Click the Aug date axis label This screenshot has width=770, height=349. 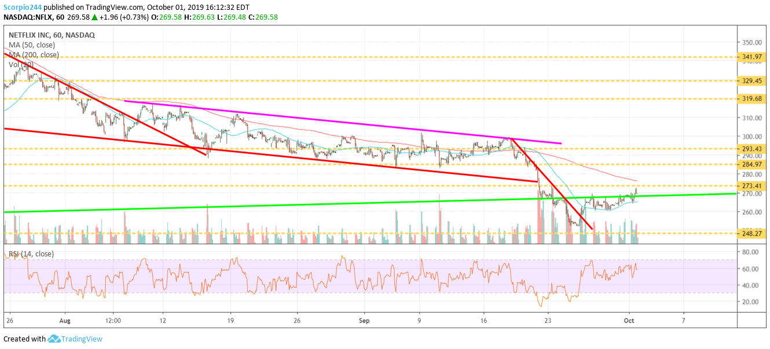tap(64, 319)
